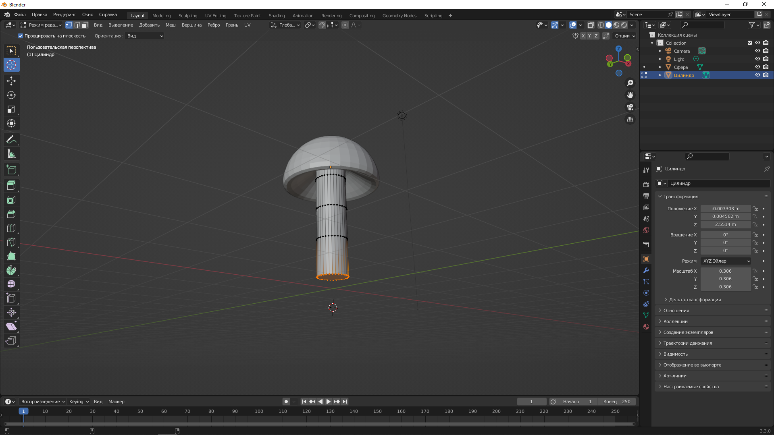Click the Положение X value field
The height and width of the screenshot is (435, 774).
coord(726,209)
